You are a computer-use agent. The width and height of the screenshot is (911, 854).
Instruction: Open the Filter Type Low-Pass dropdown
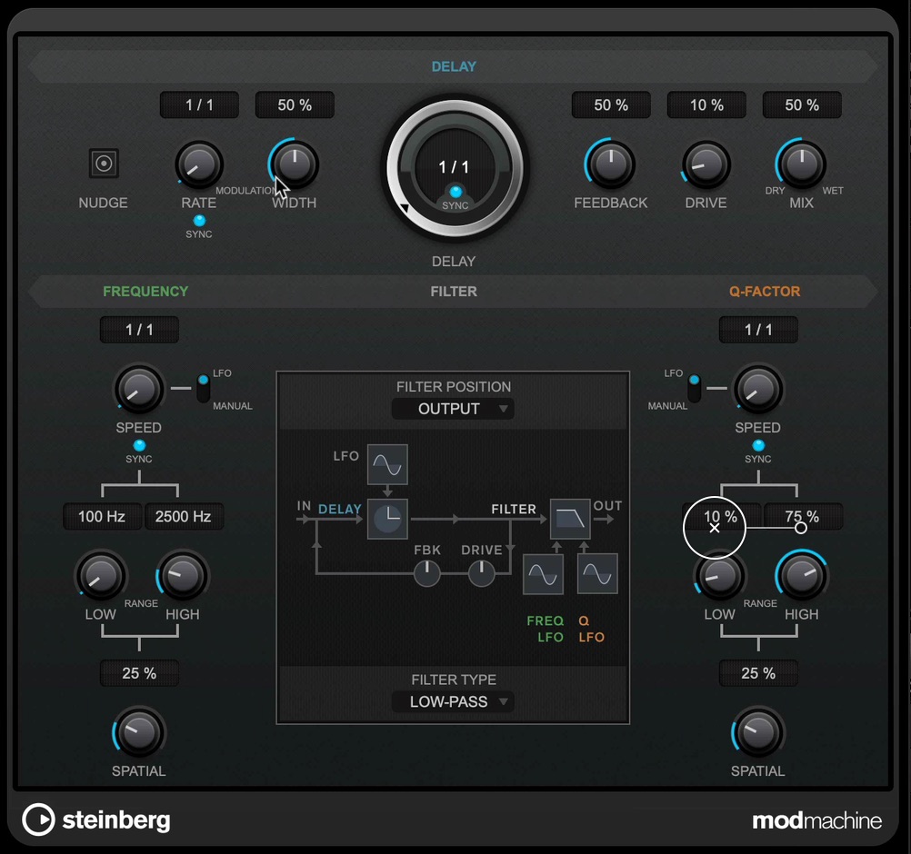coord(453,702)
